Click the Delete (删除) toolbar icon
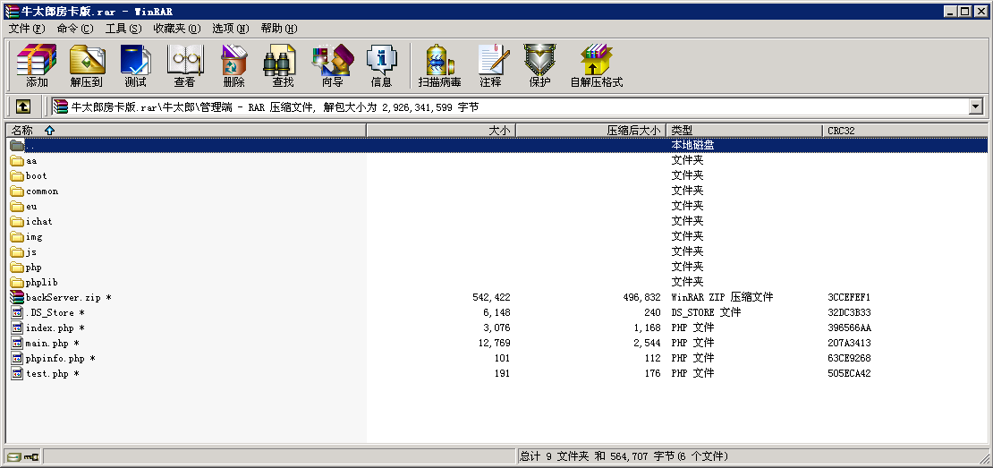The width and height of the screenshot is (993, 468). coord(233,66)
